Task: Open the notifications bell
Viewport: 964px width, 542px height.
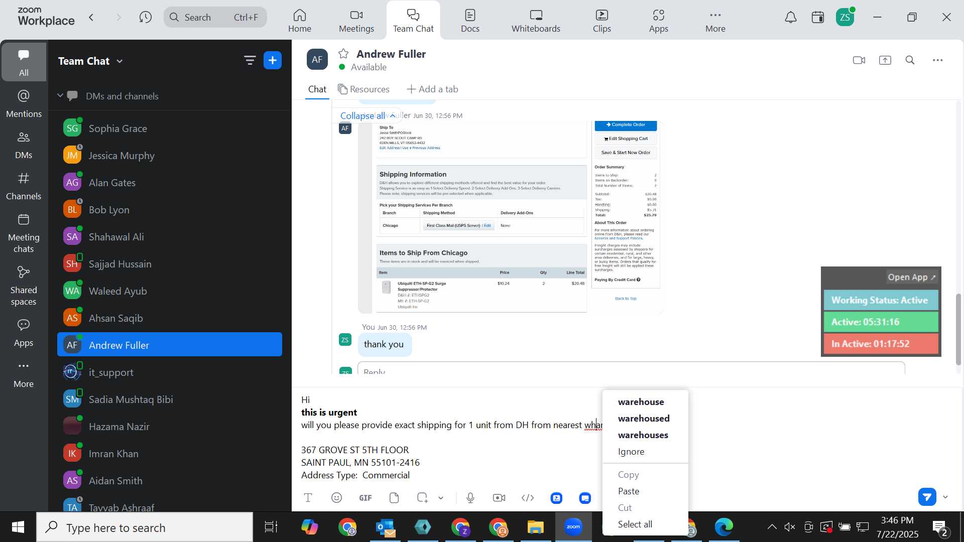Action: 791,18
